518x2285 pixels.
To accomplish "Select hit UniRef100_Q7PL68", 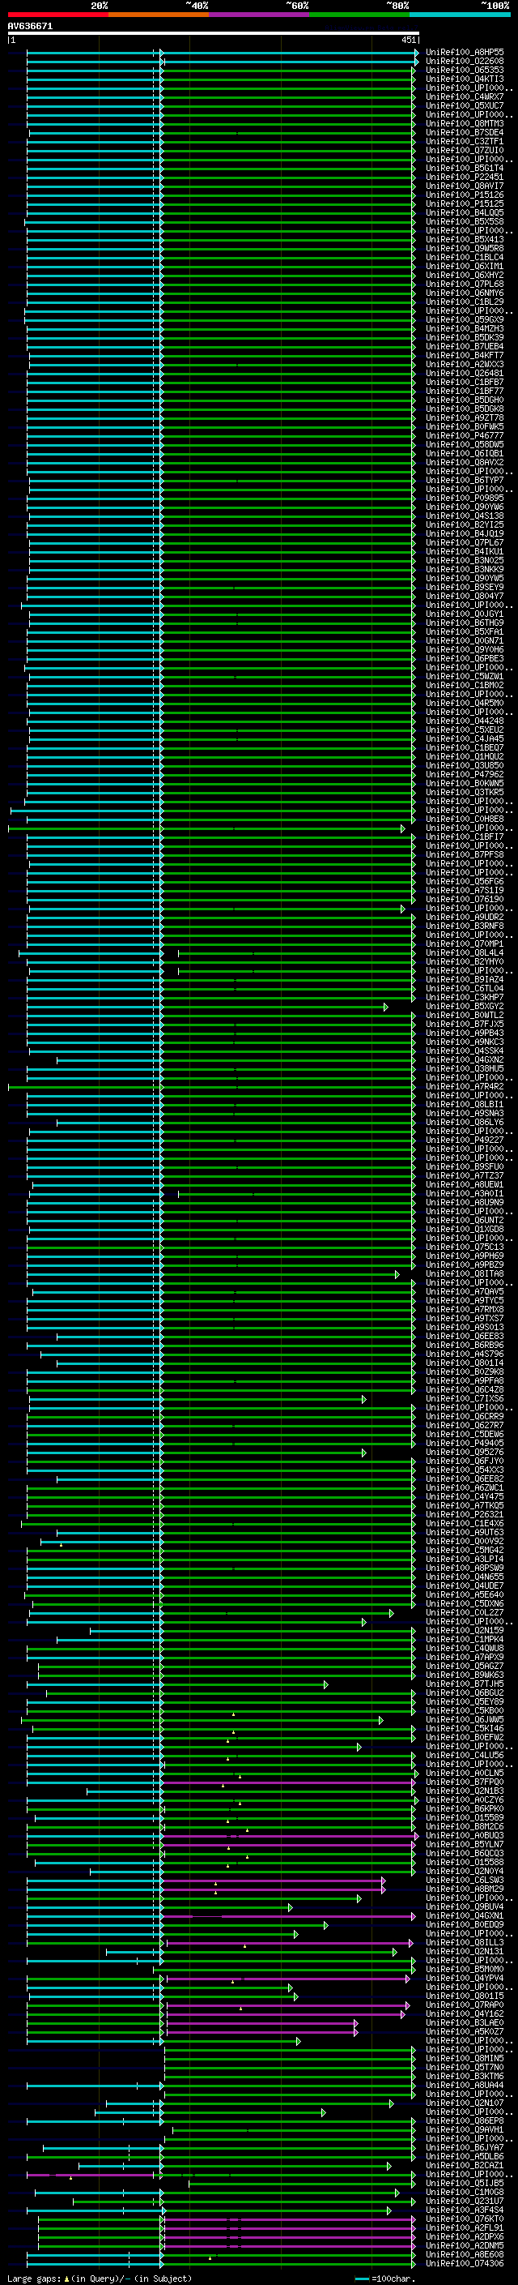I will [x=465, y=284].
